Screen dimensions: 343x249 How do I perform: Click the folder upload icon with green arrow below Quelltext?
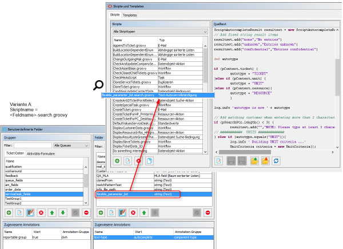[254, 161]
